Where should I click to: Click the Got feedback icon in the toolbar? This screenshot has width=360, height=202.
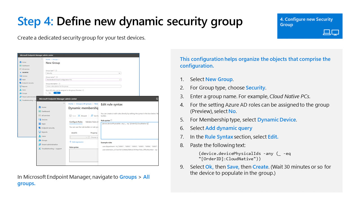point(92,116)
